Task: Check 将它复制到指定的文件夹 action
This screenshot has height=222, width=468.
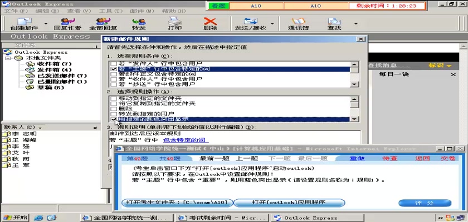Action: tap(114, 104)
